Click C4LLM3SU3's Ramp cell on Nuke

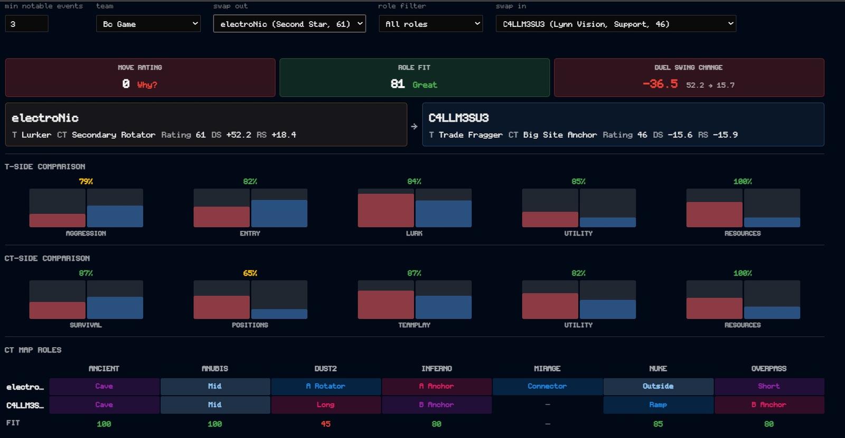[x=658, y=405]
